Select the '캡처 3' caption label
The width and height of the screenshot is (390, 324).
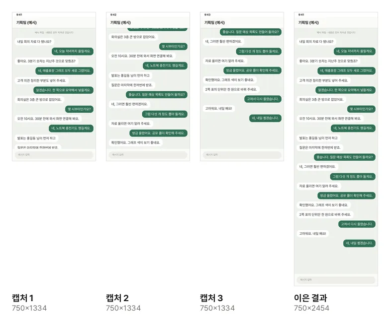(x=211, y=298)
